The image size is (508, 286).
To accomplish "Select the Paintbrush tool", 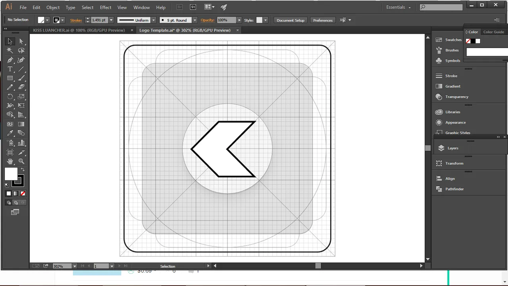I will click(21, 78).
